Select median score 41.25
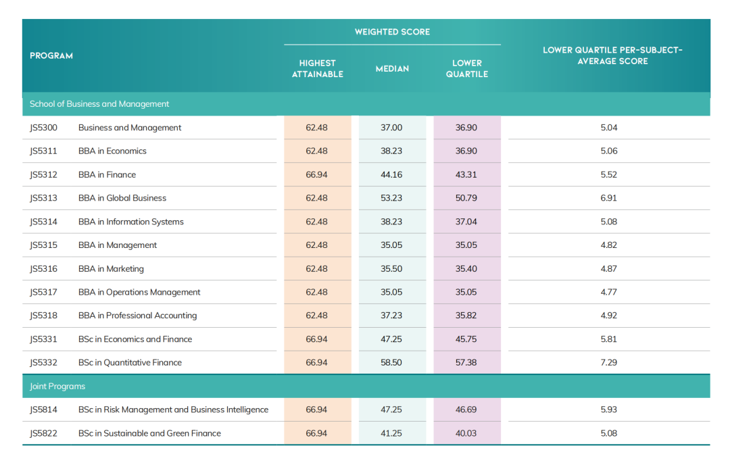730x473 pixels. [x=391, y=433]
